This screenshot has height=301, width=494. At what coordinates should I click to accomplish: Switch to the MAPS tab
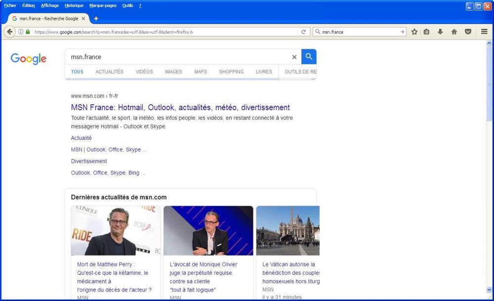(x=201, y=72)
